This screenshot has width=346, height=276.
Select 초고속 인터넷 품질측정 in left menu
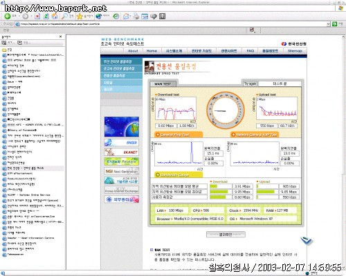click(x=121, y=68)
